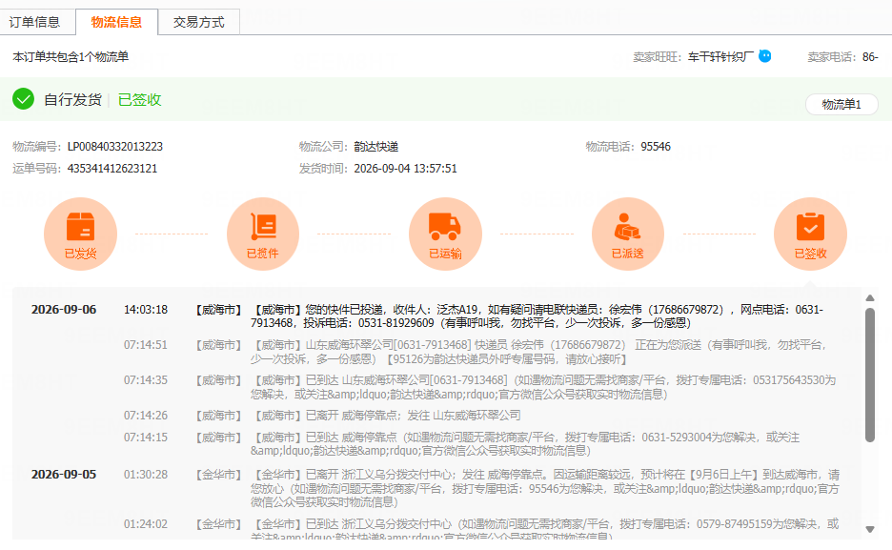The image size is (892, 550).
Task: Click the green signed checkmark icon
Action: click(x=23, y=99)
